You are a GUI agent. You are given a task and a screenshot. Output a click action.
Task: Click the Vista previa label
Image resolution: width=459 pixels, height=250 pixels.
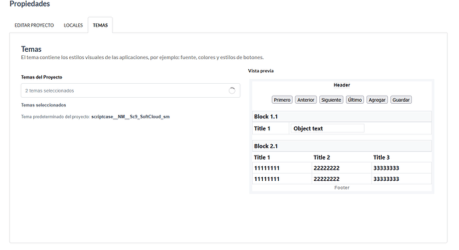[x=261, y=71]
